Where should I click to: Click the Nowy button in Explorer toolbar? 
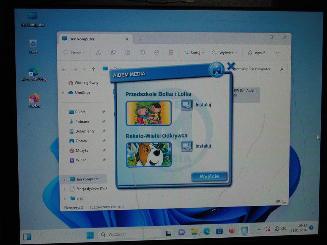click(x=74, y=52)
